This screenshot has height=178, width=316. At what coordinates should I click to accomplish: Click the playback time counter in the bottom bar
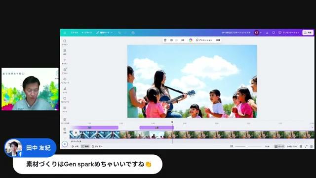(x=292, y=146)
